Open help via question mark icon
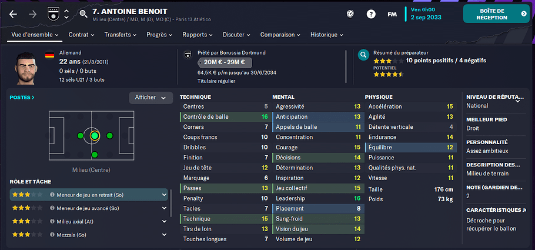Viewport: 535px width, 250px height. point(371,14)
